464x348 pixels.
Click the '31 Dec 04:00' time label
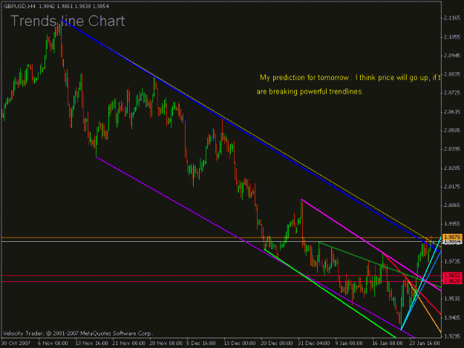(x=314, y=344)
